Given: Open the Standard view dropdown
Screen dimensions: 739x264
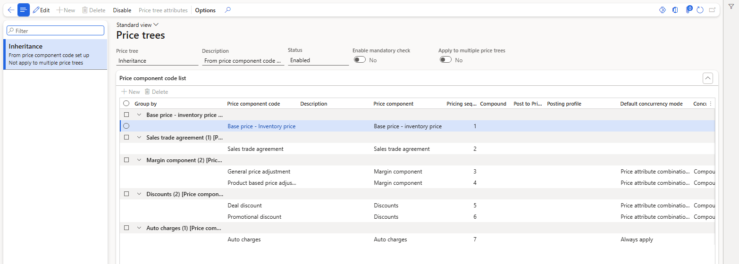Looking at the screenshot, I should coord(137,25).
